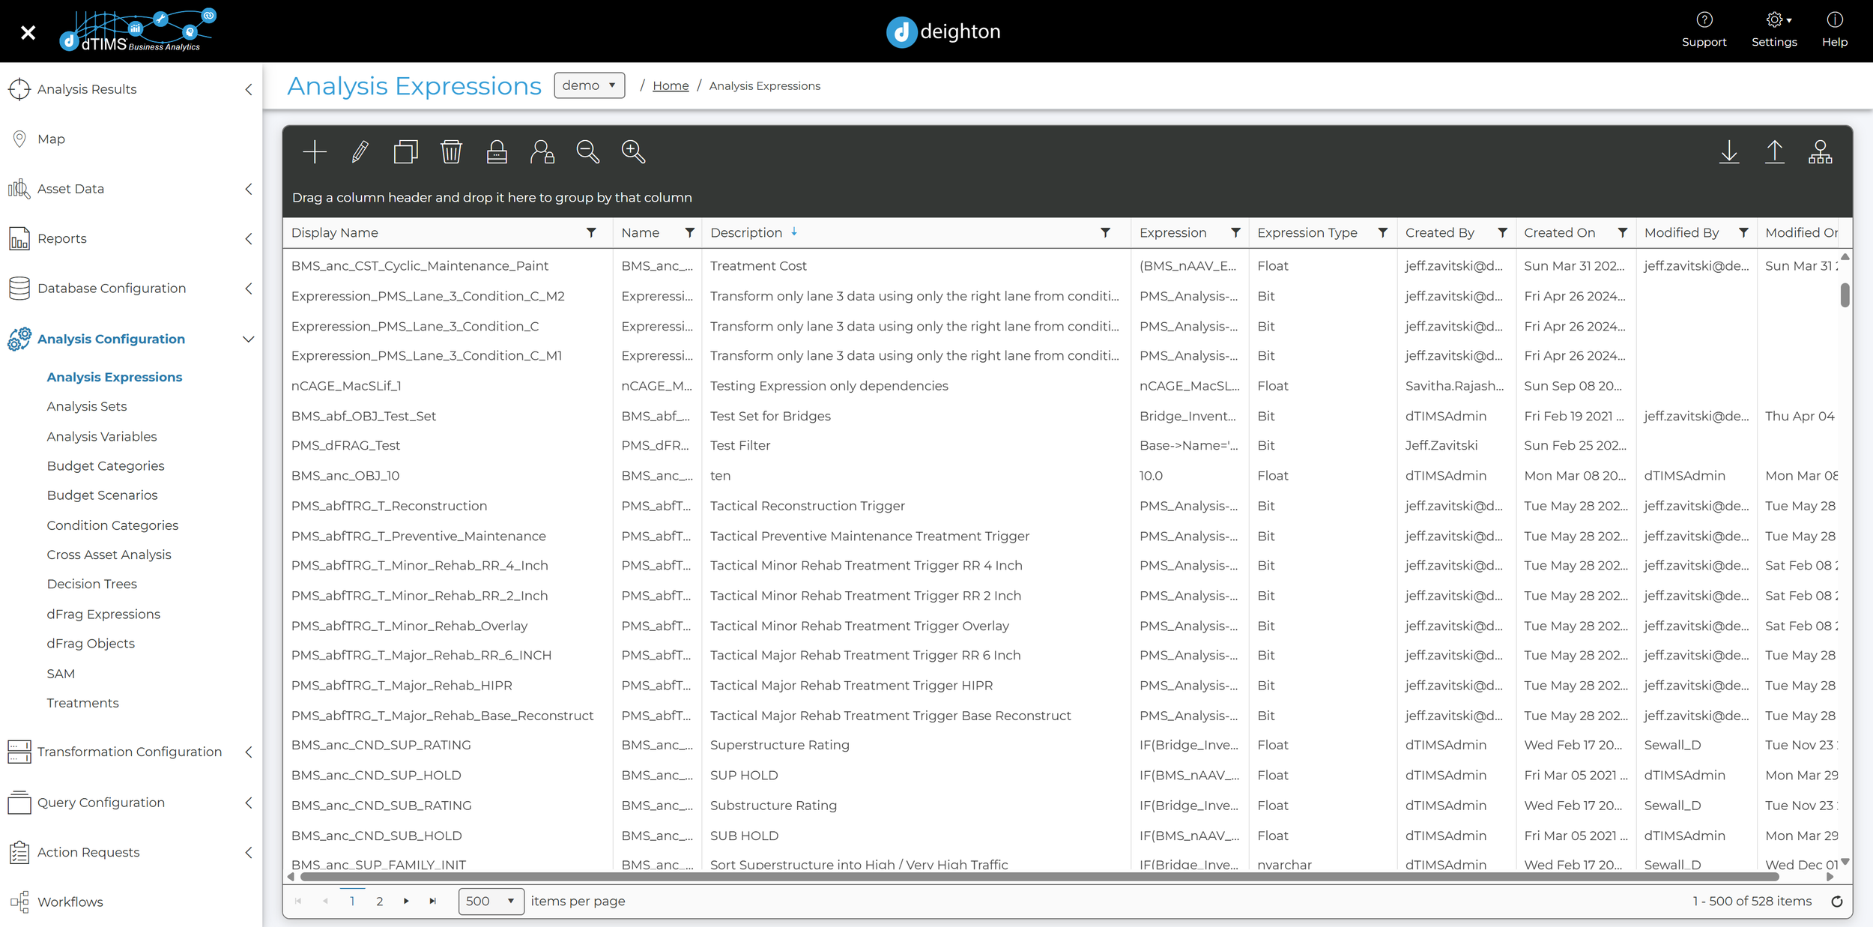Click the copy expression icon
This screenshot has width=1873, height=927.
pyautogui.click(x=405, y=152)
